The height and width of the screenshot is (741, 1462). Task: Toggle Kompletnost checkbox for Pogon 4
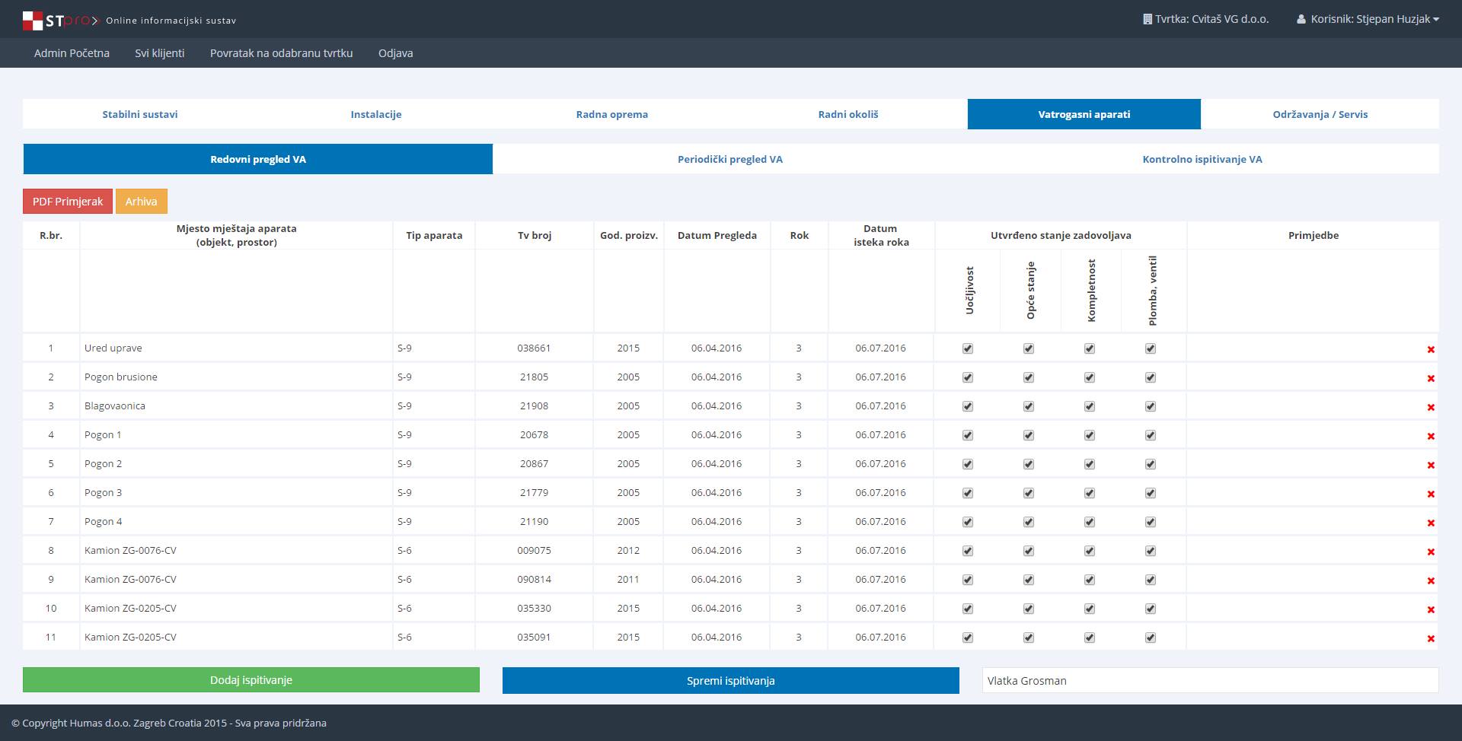click(x=1090, y=522)
